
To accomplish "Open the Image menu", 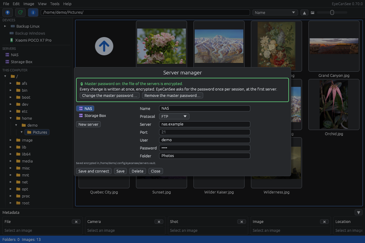I will pos(29,4).
